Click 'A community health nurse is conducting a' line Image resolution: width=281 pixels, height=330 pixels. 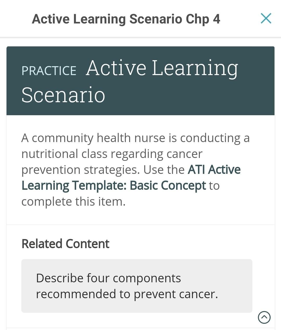[136, 138]
